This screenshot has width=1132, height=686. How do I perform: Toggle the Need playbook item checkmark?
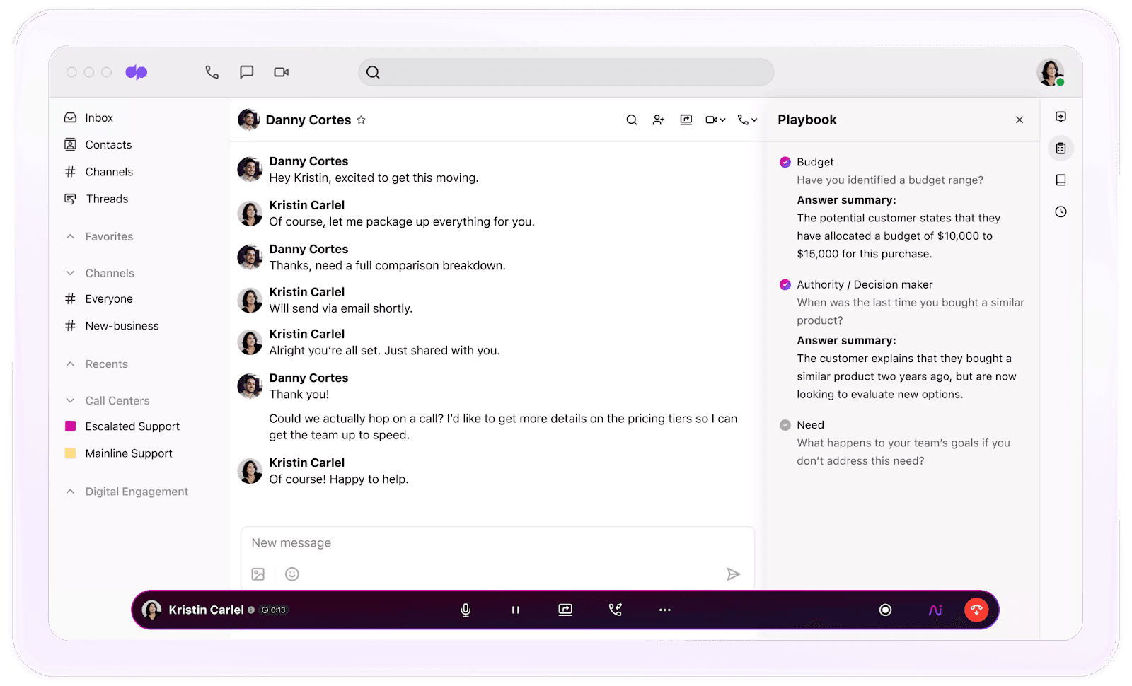pos(785,425)
